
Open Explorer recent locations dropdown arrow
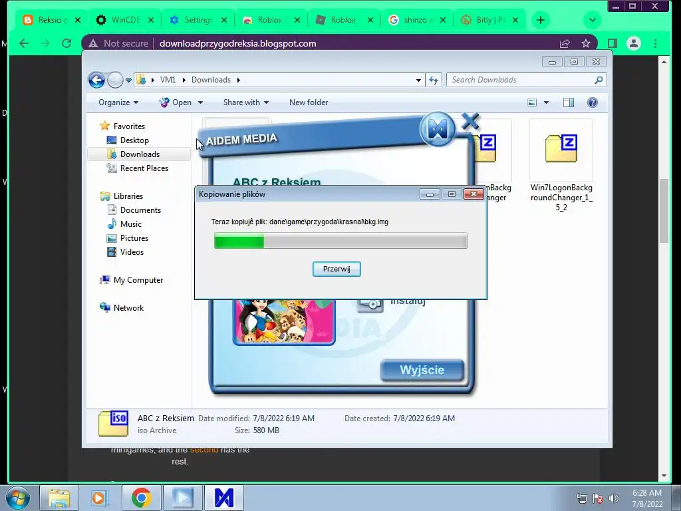[128, 81]
